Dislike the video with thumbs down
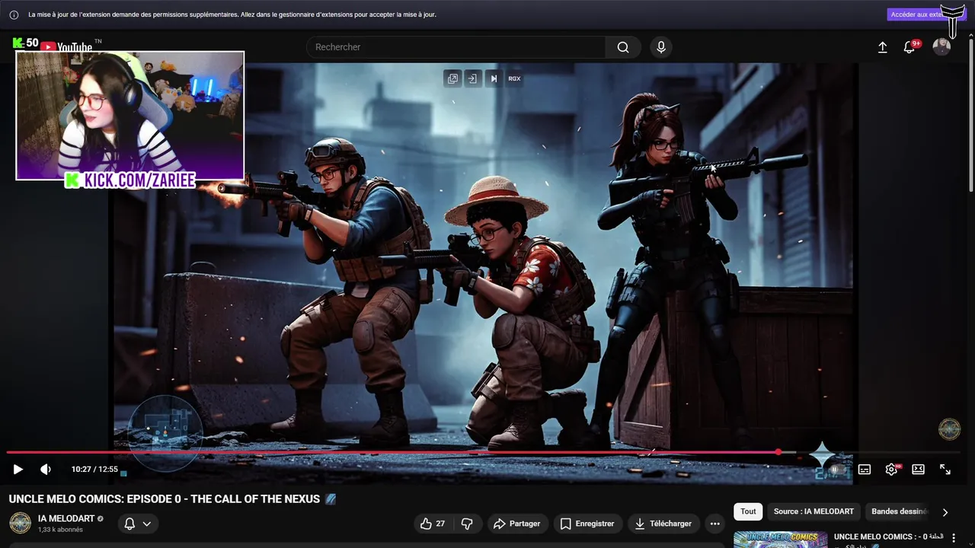Screen dimensions: 975x548 click(467, 524)
